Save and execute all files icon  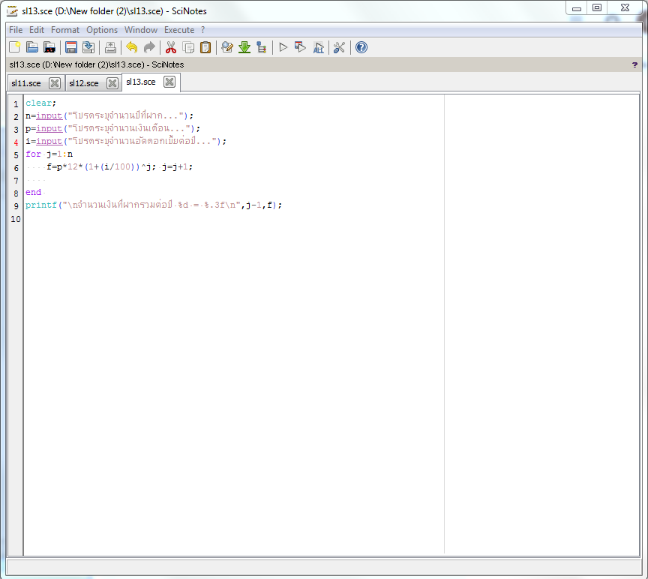(318, 47)
